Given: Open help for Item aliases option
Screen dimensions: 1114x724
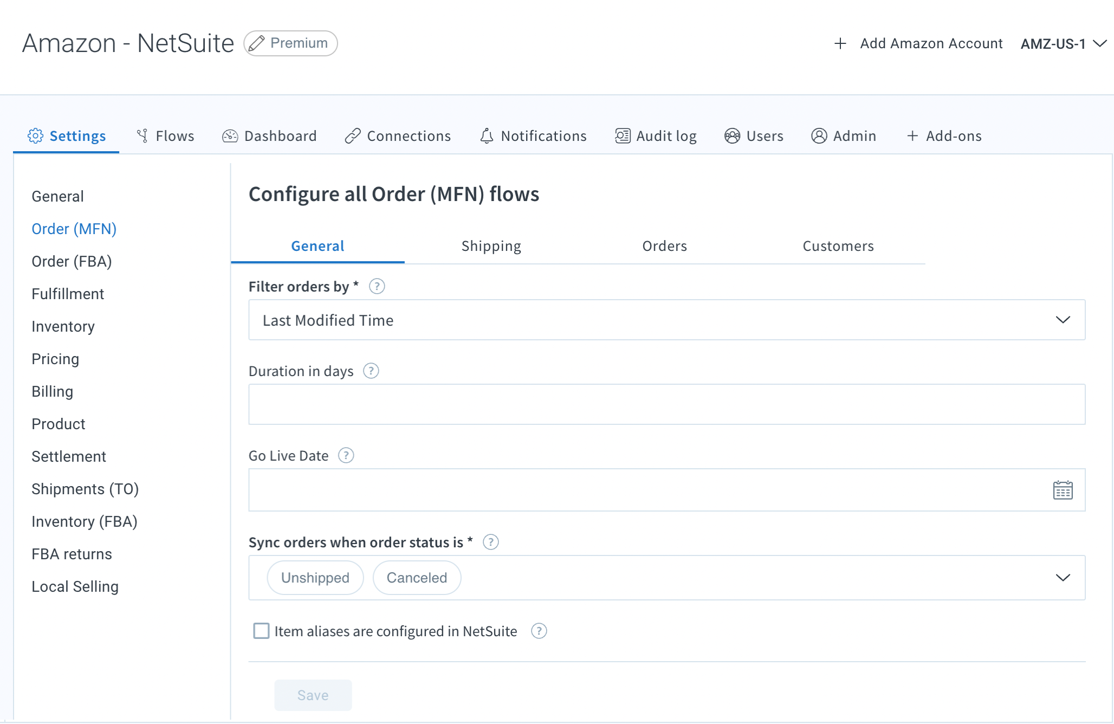Looking at the screenshot, I should pos(539,631).
